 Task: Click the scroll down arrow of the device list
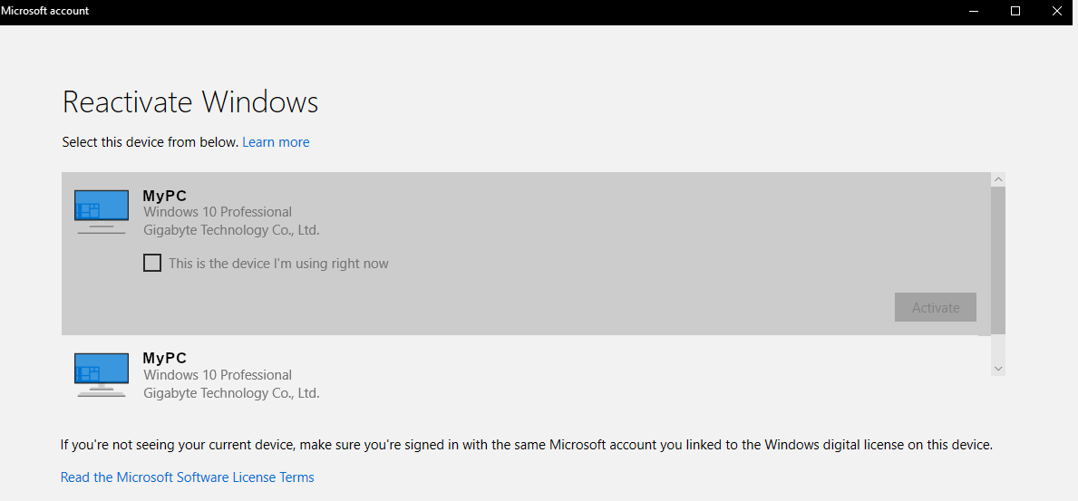[998, 369]
